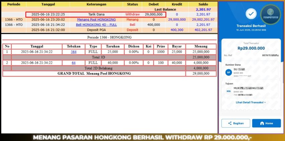This screenshot has width=285, height=141.
Task: Click the SP avatar for Sumber Dana
Action: (229, 72)
